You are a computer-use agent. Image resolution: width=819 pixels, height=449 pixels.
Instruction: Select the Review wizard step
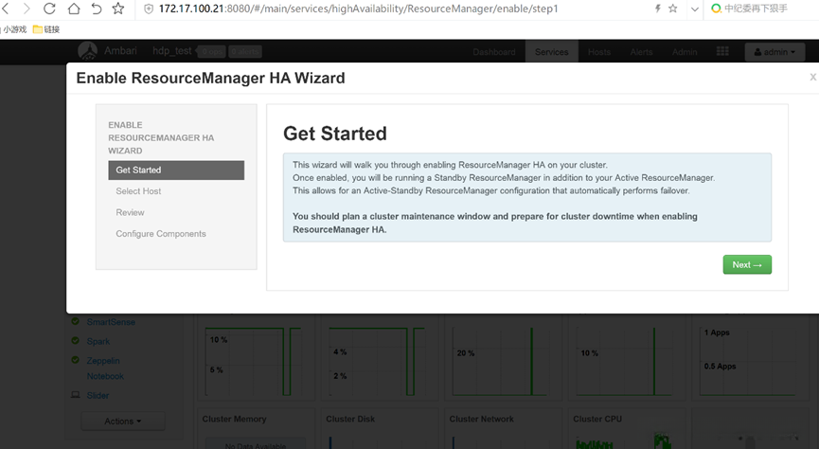(130, 212)
